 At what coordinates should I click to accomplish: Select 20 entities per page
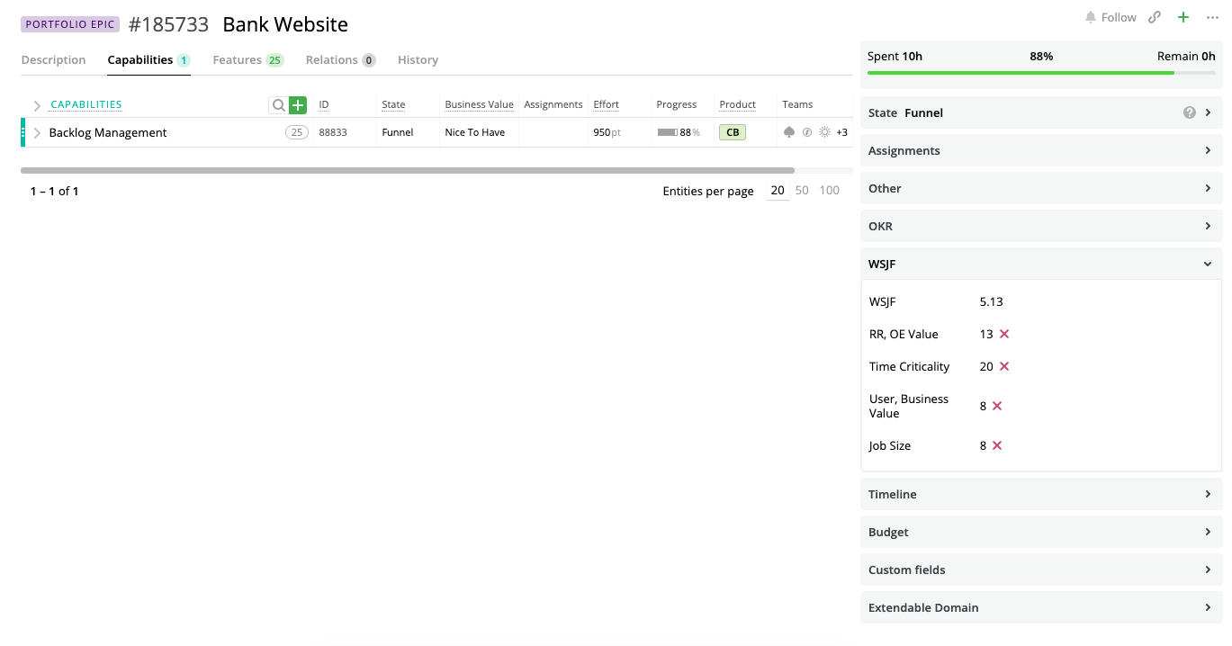click(778, 191)
